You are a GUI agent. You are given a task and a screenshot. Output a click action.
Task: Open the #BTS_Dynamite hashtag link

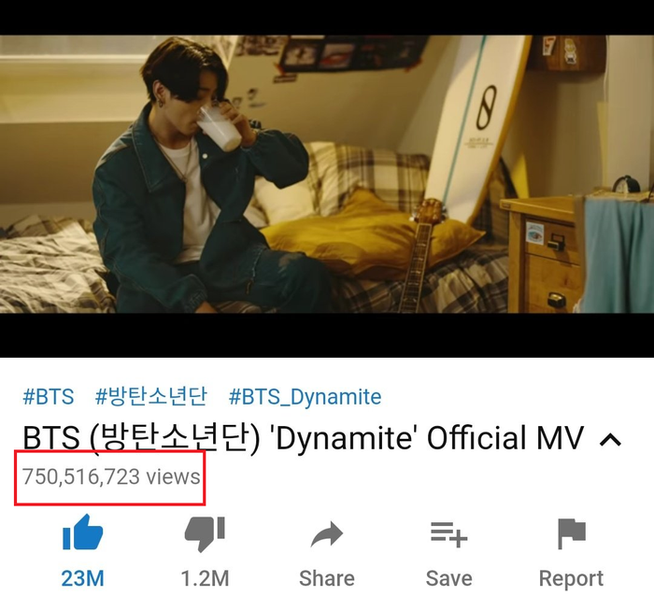tap(305, 397)
